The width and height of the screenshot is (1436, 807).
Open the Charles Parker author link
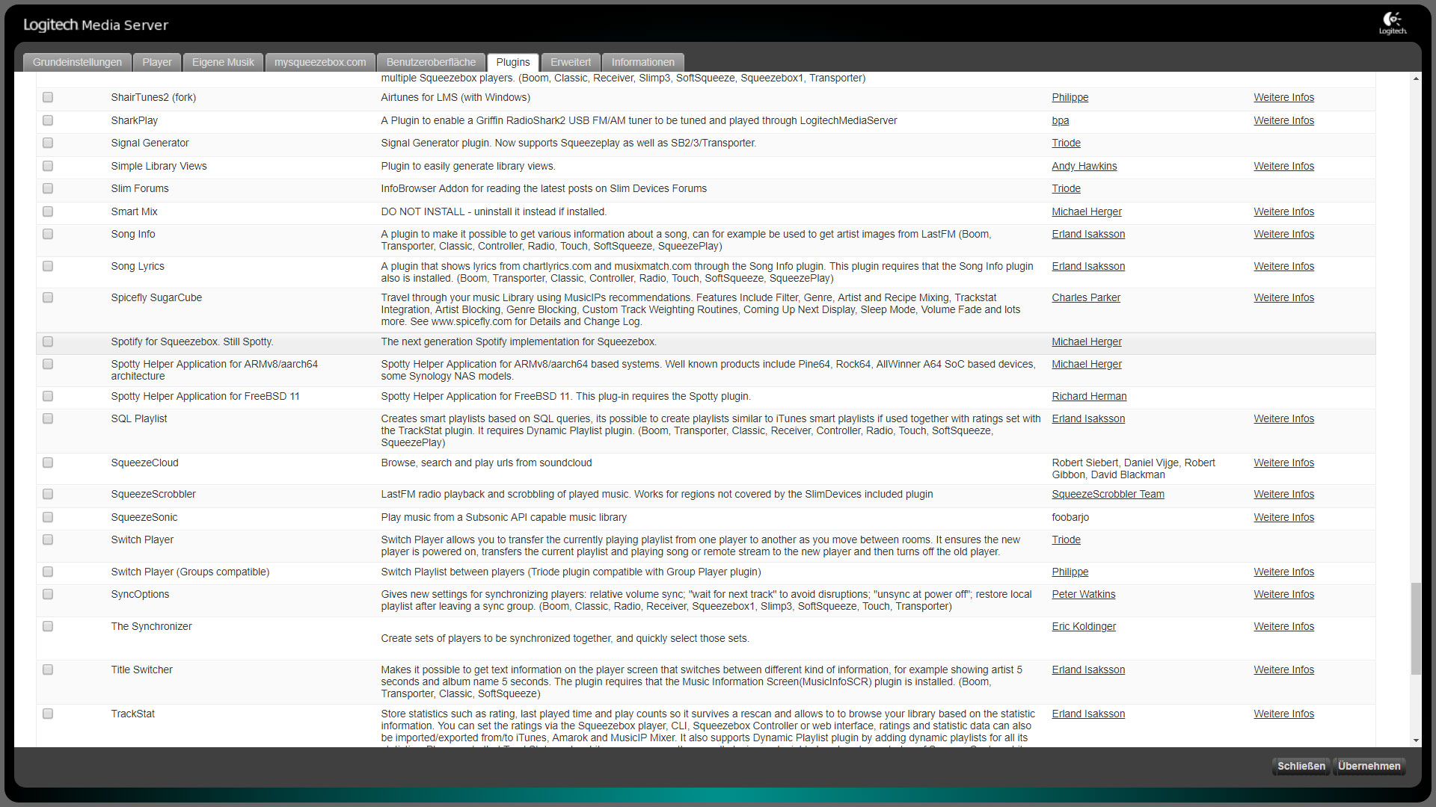point(1085,297)
